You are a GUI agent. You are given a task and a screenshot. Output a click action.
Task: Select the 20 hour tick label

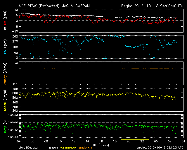(x=128, y=142)
